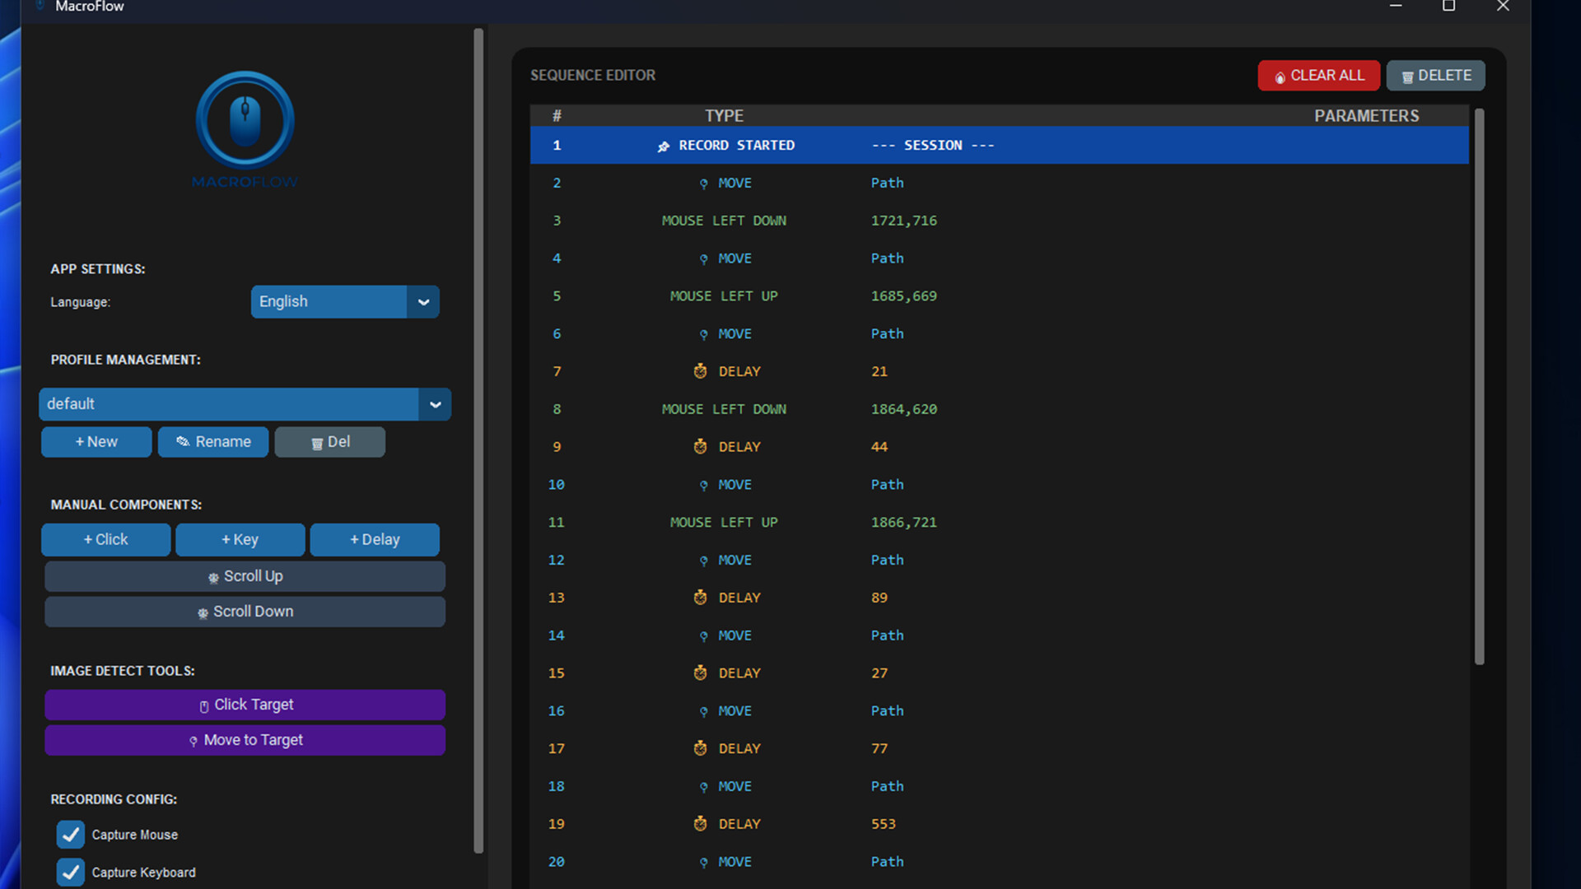This screenshot has width=1581, height=889.
Task: Click the stopwatch icon in row 7 Delay
Action: tap(700, 371)
